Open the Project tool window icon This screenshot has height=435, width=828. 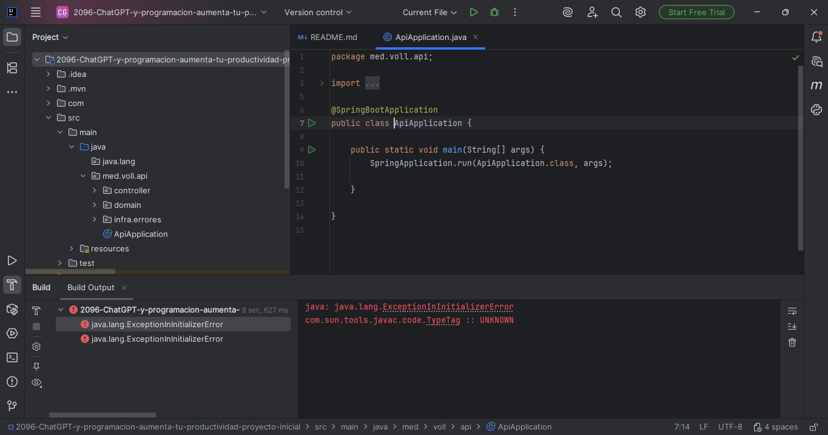tap(12, 37)
